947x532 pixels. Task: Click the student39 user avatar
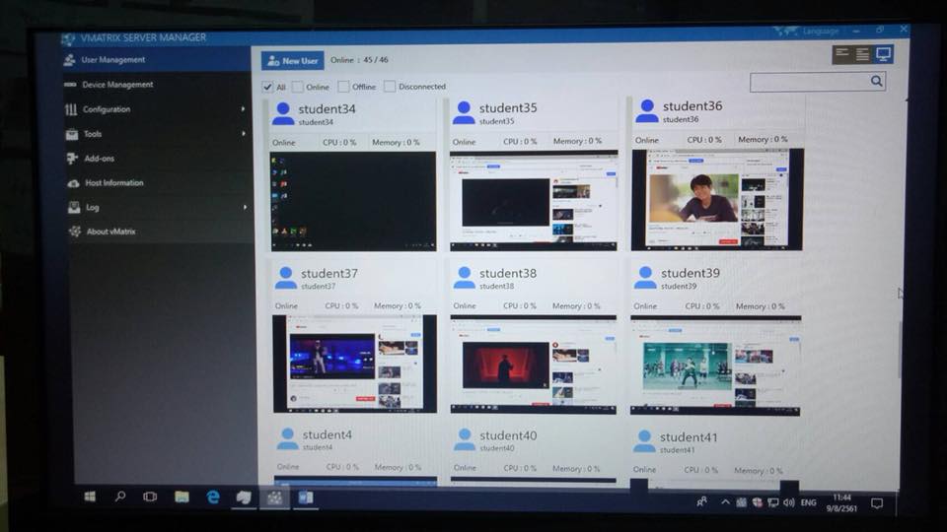point(645,278)
